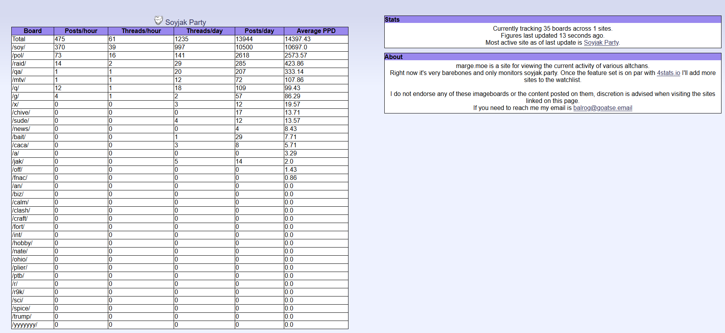This screenshot has height=333, width=725.
Task: Click the Soyjak Party table title
Action: (185, 22)
